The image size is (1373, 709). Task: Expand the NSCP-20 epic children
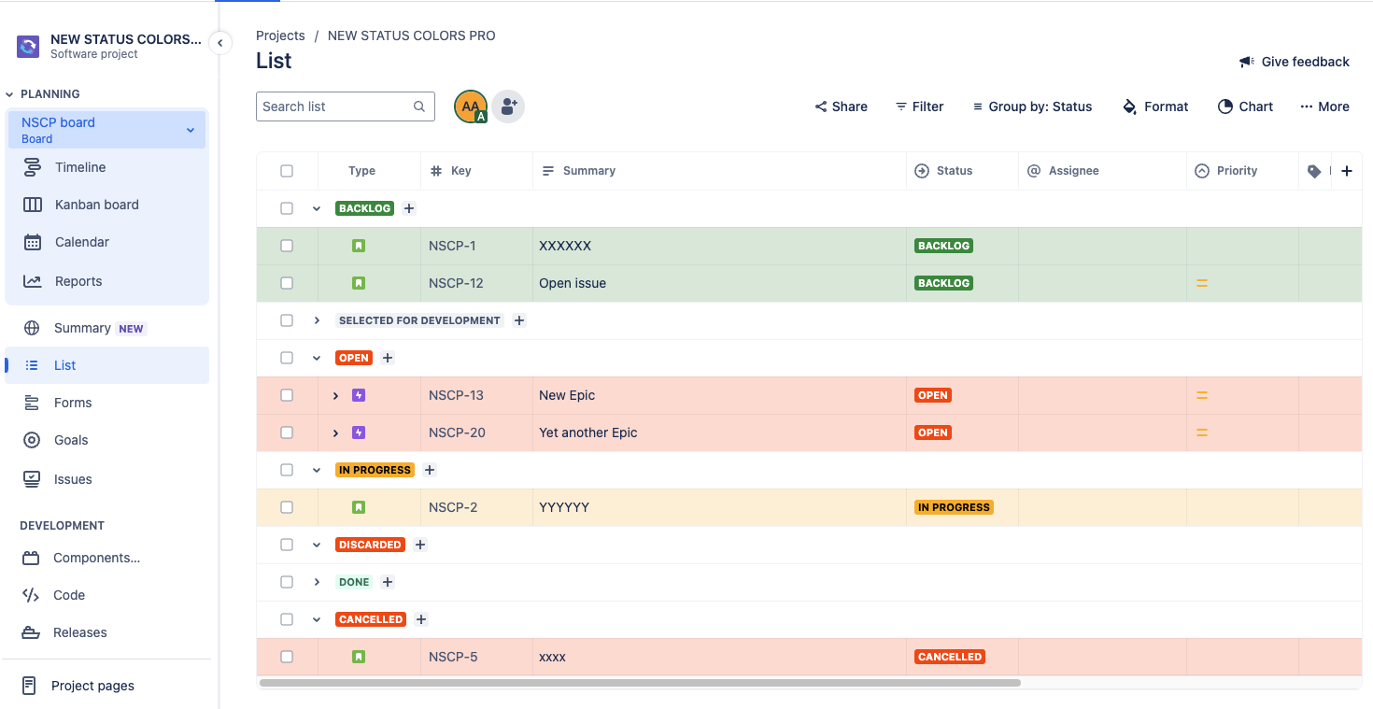(335, 432)
